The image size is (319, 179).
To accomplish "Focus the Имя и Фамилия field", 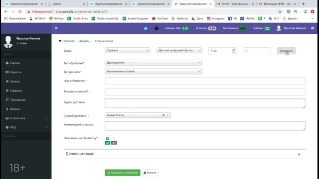I will click(205, 81).
